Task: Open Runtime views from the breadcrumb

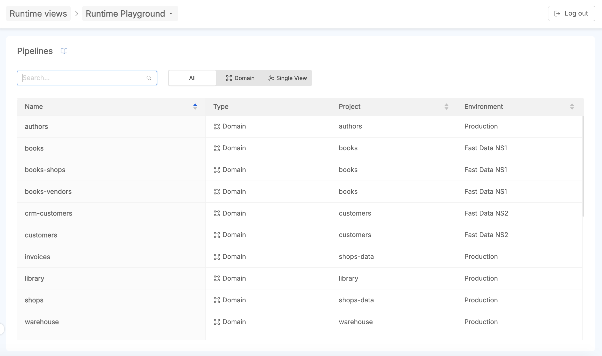Action: [x=38, y=13]
